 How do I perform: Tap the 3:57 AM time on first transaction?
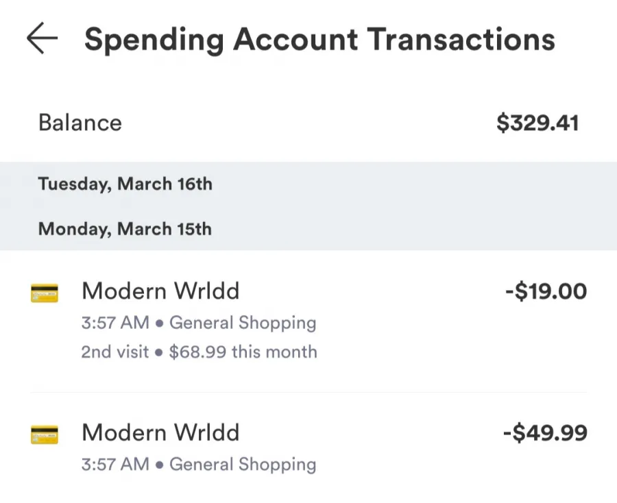[115, 323]
